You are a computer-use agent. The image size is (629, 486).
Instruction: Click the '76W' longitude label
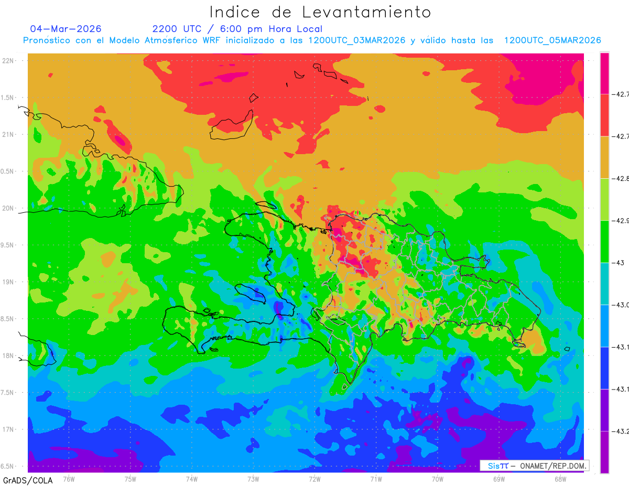[x=69, y=479]
